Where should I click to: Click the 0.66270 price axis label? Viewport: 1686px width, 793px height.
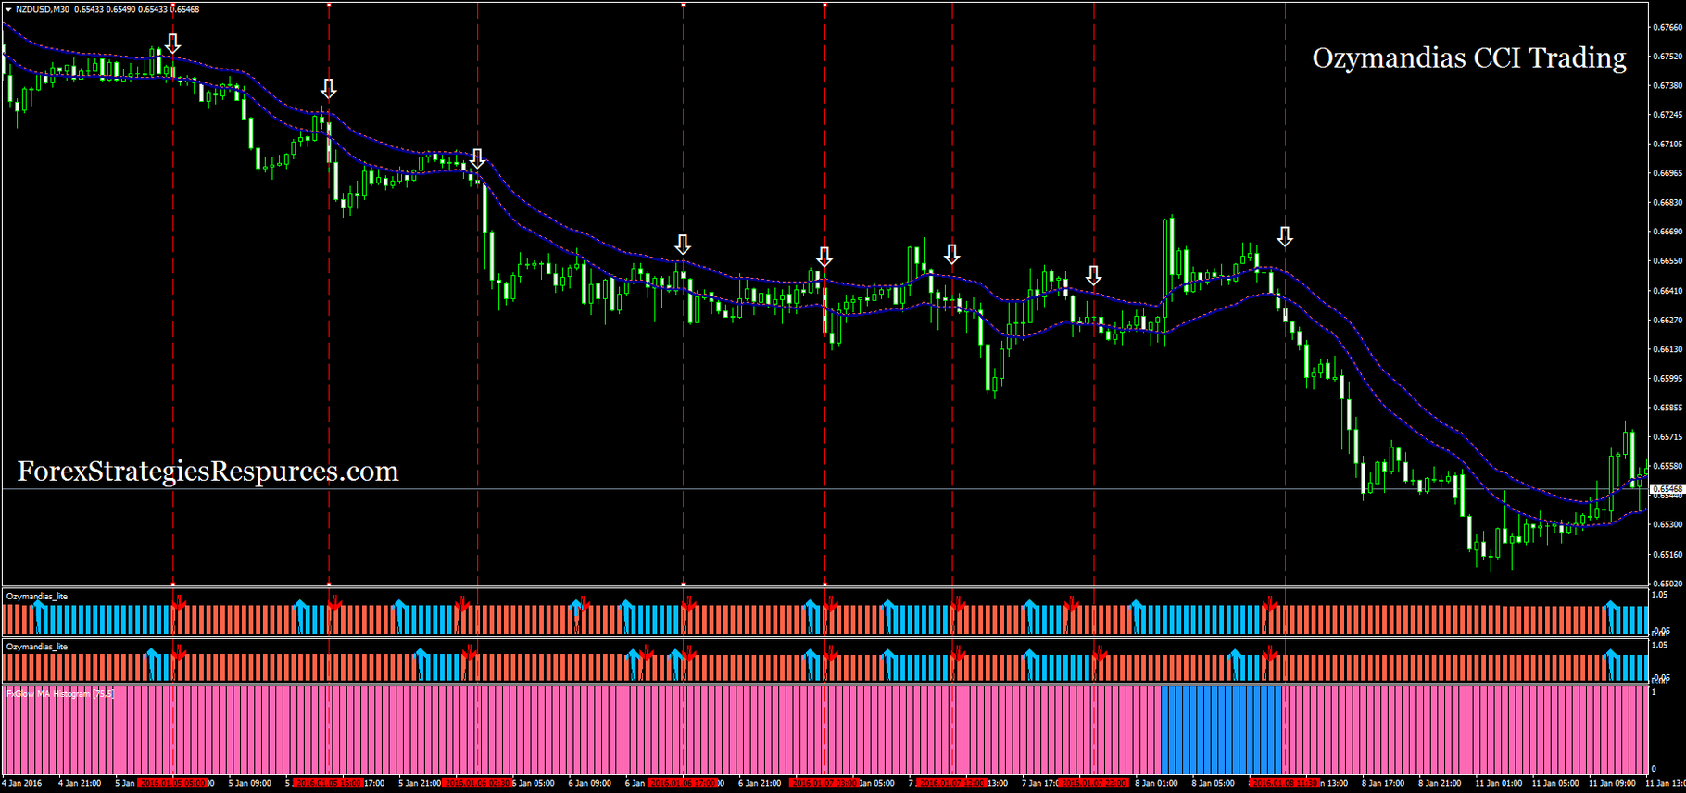(1668, 320)
